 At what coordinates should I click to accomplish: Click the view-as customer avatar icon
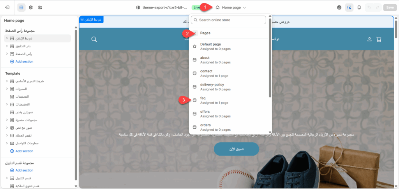click(339, 8)
